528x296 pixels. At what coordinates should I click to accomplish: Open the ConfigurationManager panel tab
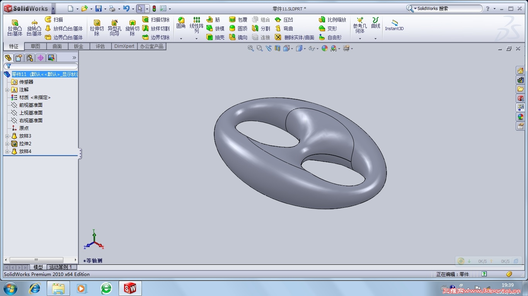(30, 58)
